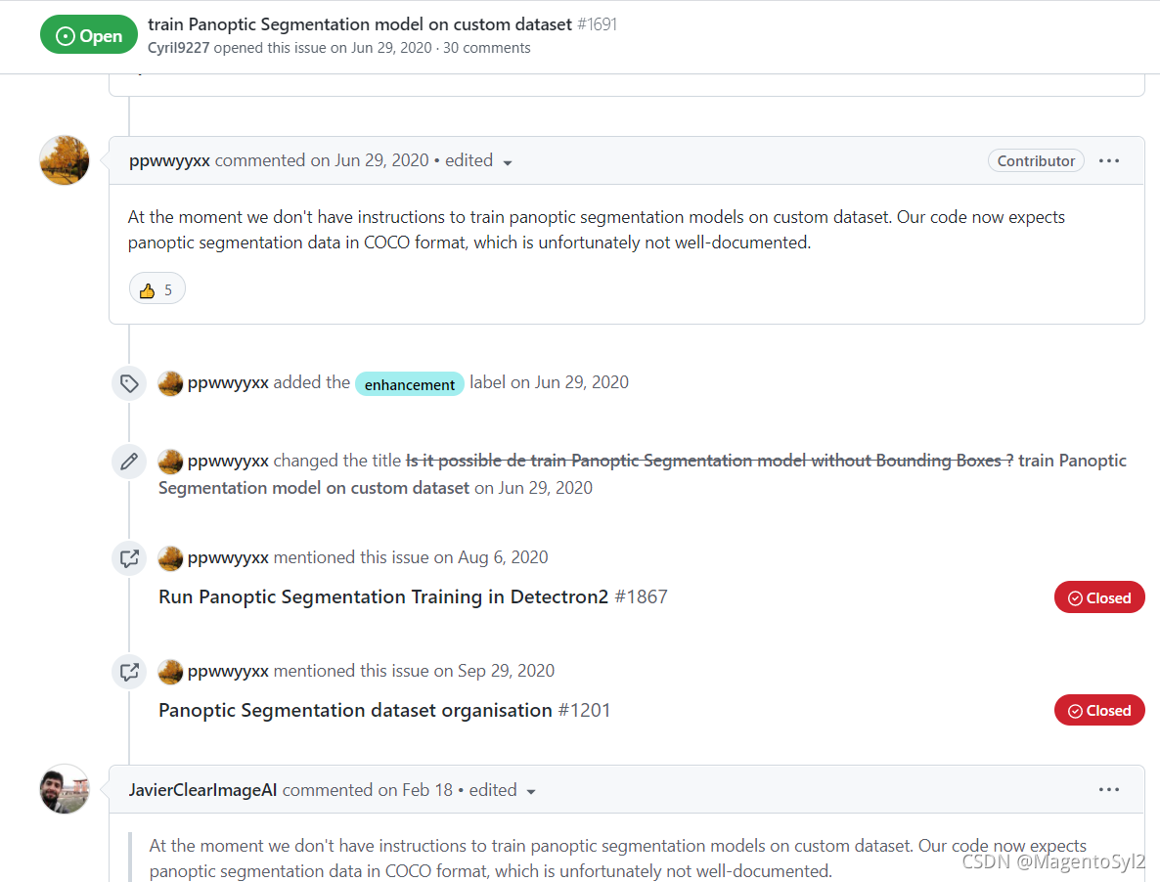This screenshot has width=1160, height=882.
Task: Open JavierClearImageAI username link
Action: (202, 789)
